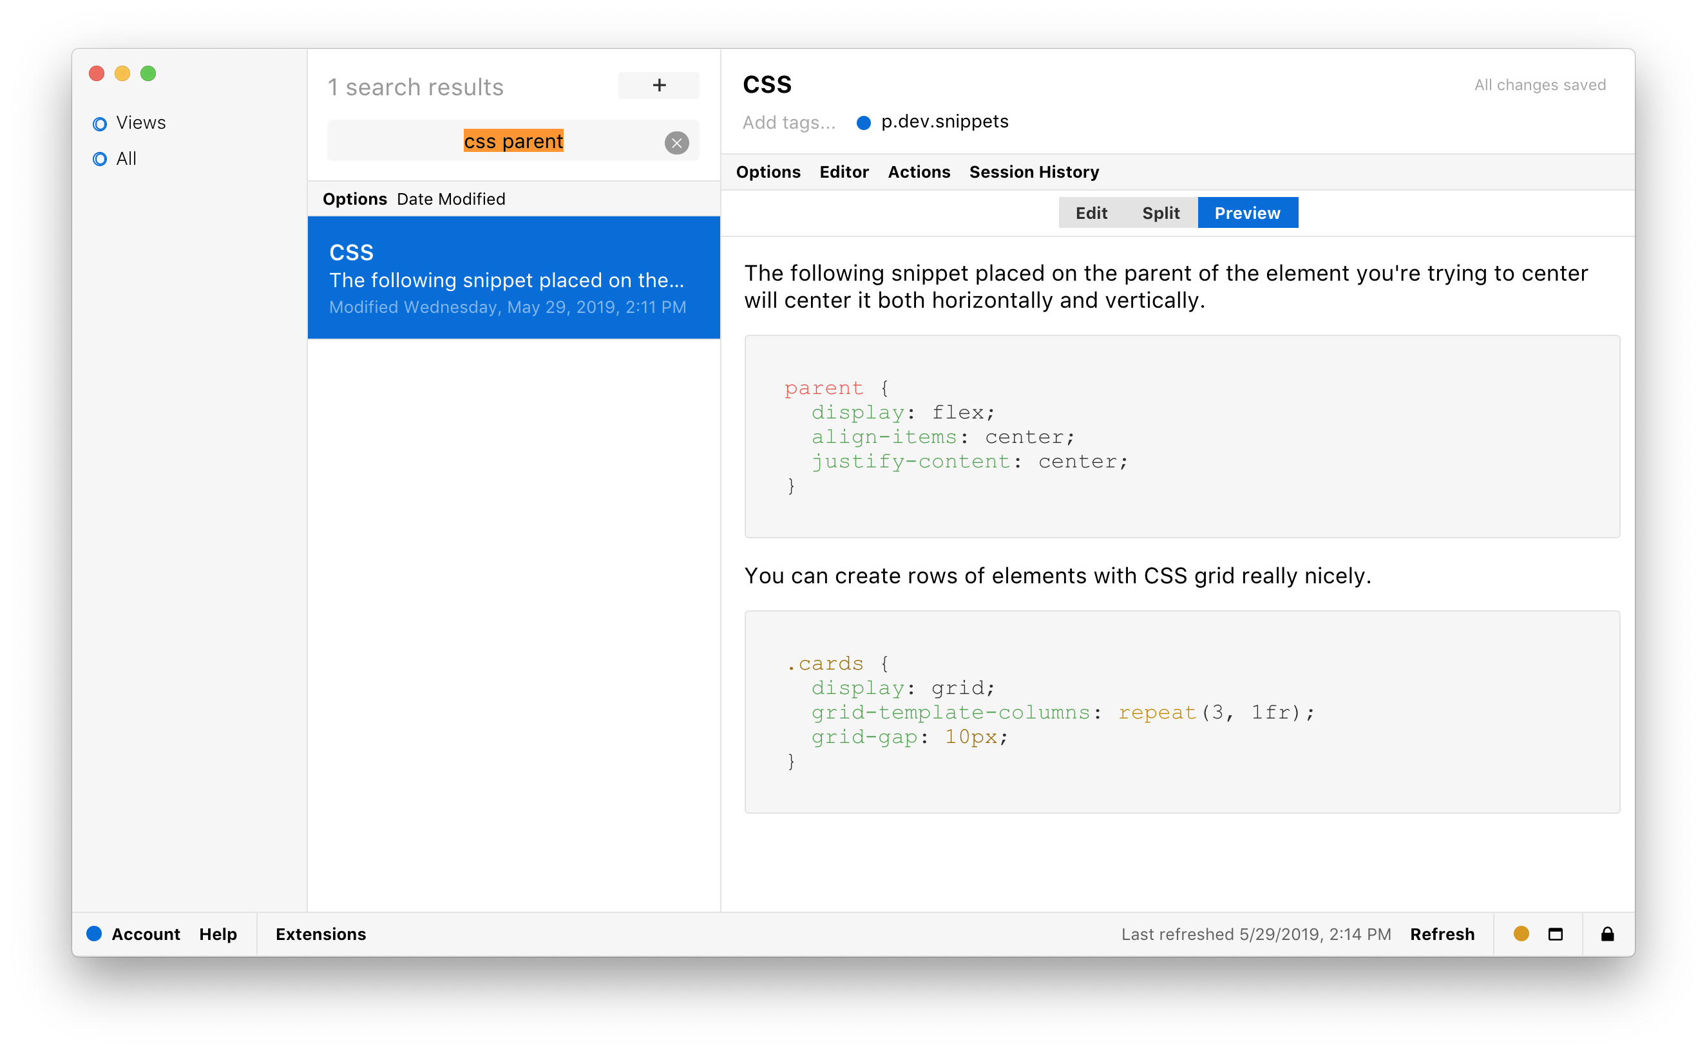Open Help from the bottom bar

[x=218, y=934]
